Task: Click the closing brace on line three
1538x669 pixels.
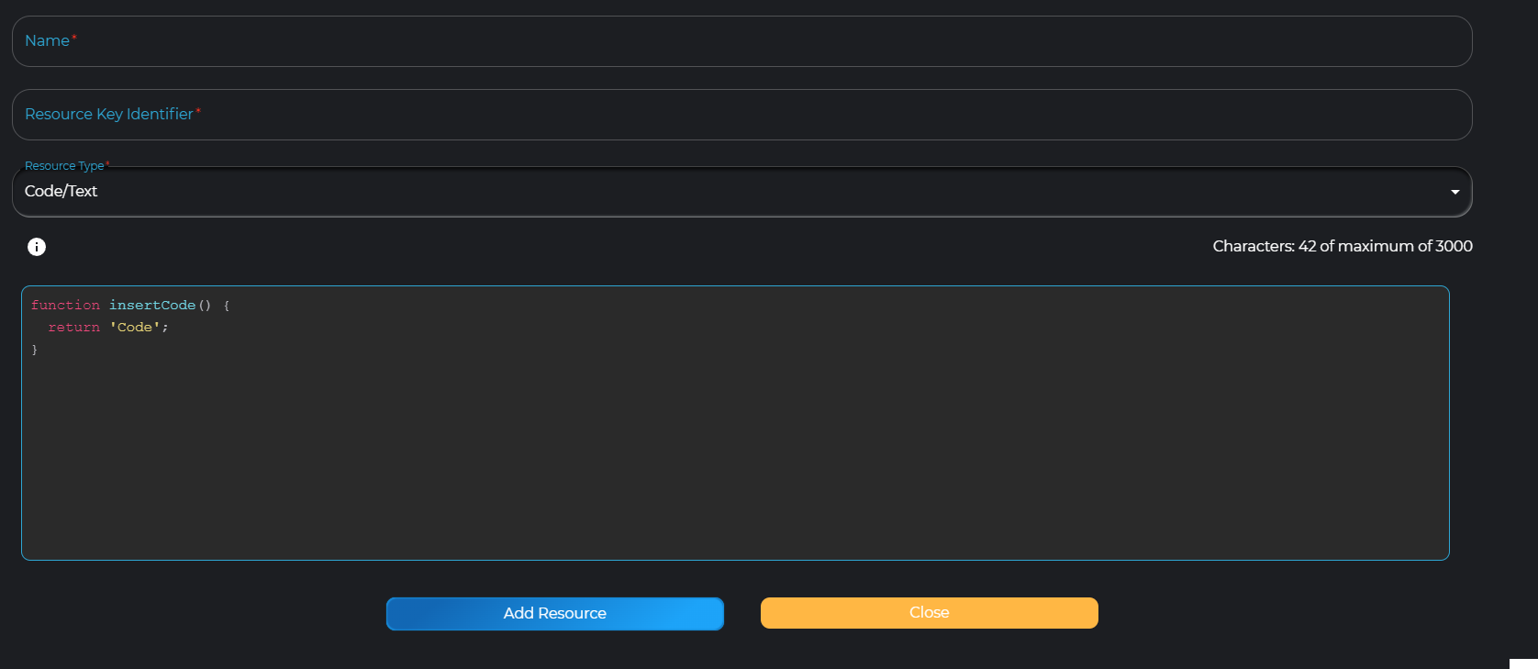Action: 35,351
